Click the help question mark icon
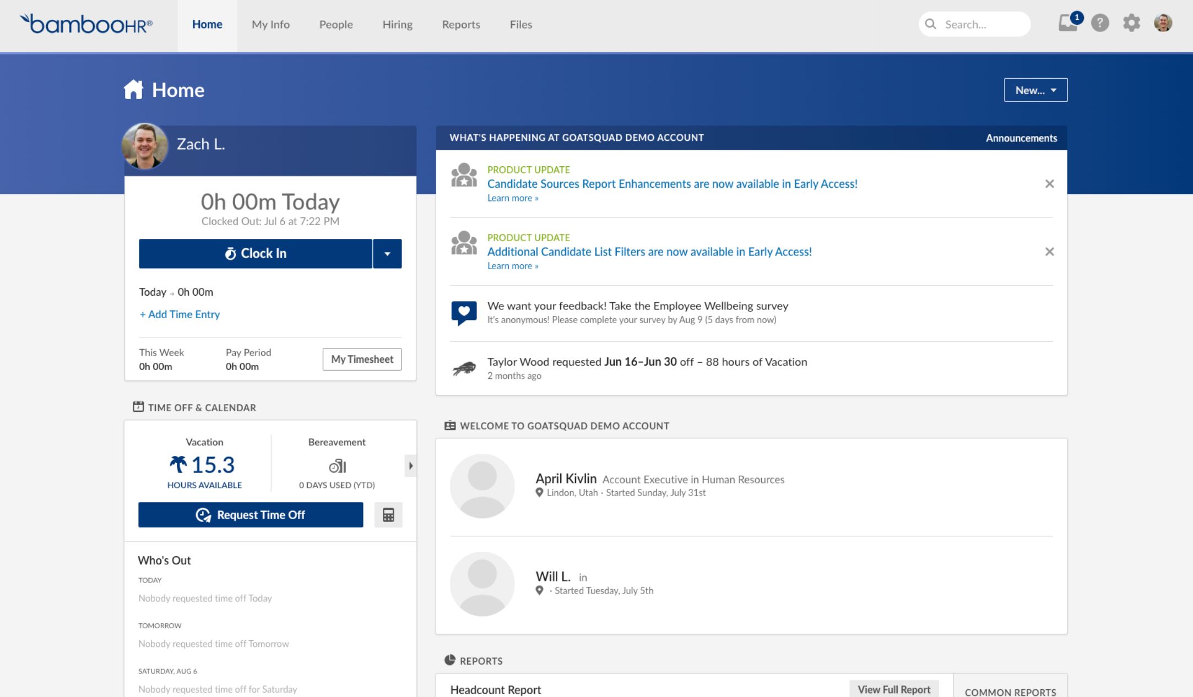This screenshot has width=1193, height=697. point(1099,24)
